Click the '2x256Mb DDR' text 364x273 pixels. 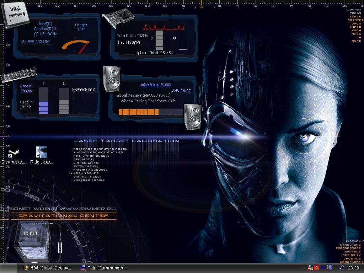84,90
